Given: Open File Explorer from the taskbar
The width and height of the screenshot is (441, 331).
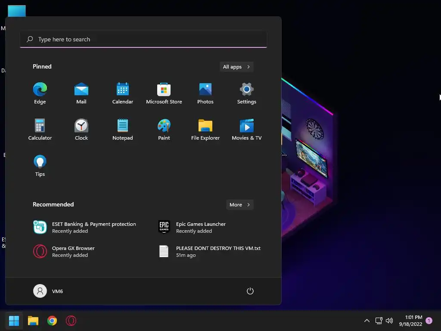Looking at the screenshot, I should tap(33, 321).
